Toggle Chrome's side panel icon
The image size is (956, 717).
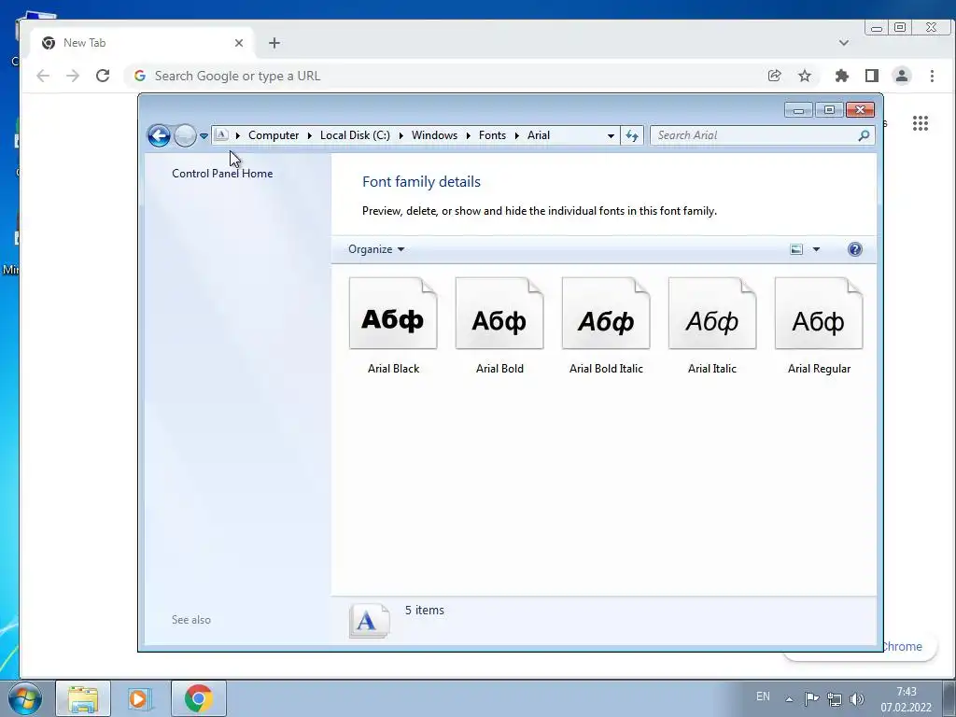[872, 76]
